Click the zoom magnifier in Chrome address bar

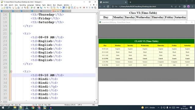click(172, 6)
